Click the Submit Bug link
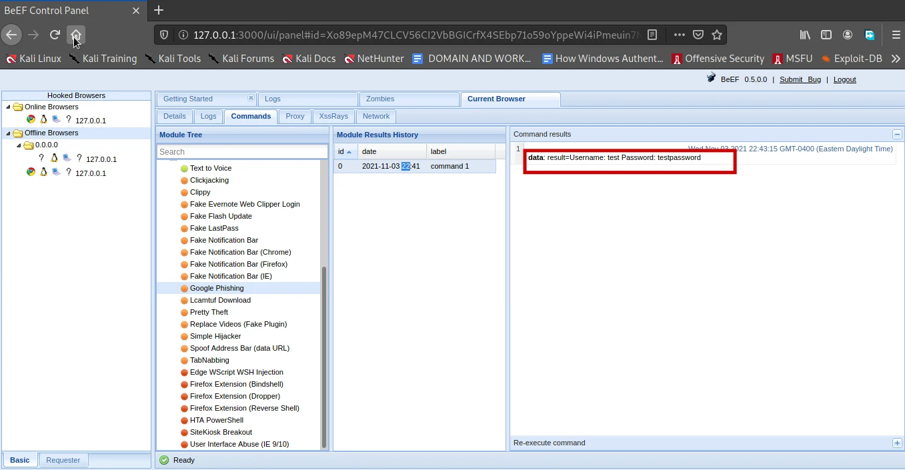Viewport: 905px width, 470px height. click(x=800, y=79)
